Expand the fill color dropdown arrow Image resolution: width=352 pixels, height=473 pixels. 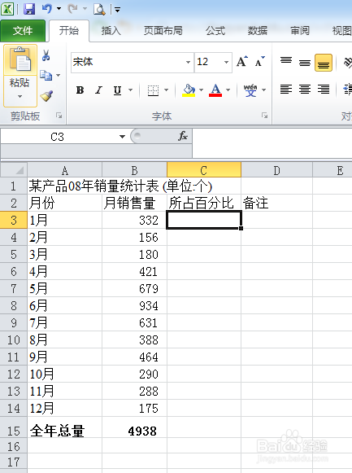(x=202, y=90)
